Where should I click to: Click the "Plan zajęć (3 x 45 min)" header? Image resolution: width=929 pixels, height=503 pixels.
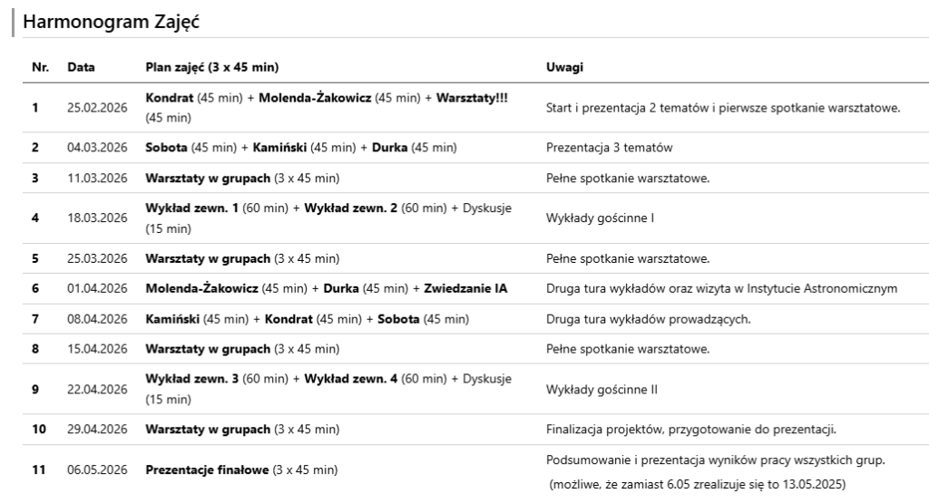tap(211, 67)
